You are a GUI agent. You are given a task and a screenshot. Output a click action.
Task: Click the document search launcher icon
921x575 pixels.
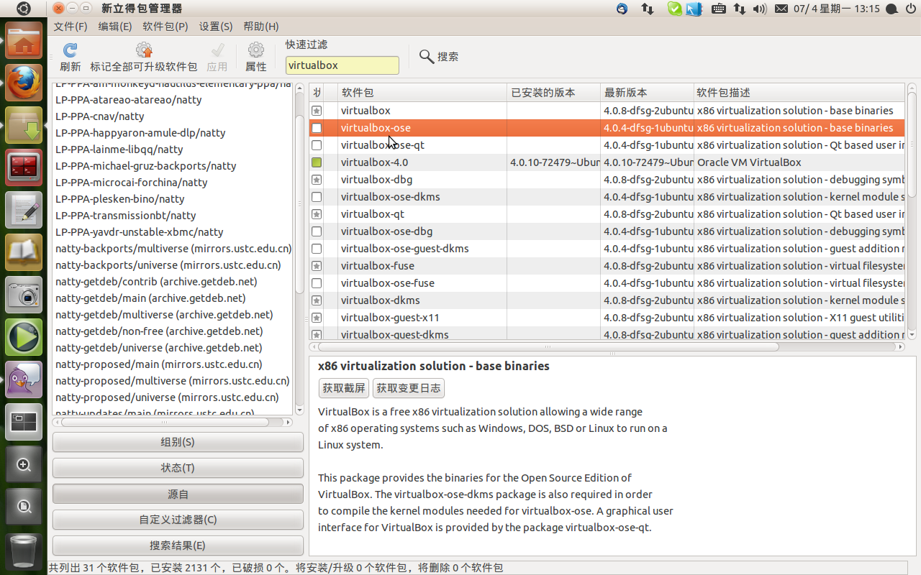(x=24, y=507)
